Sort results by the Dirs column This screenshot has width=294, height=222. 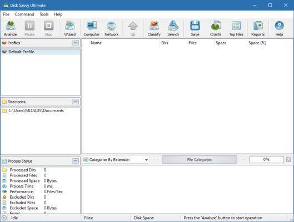point(173,43)
